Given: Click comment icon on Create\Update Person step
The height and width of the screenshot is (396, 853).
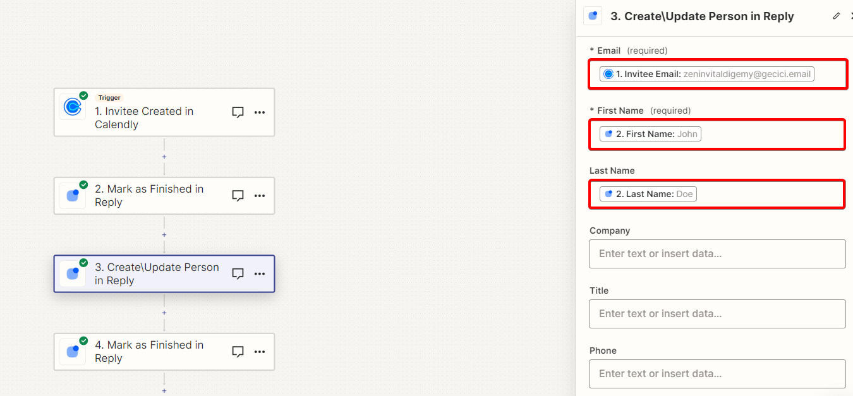Looking at the screenshot, I should (238, 274).
